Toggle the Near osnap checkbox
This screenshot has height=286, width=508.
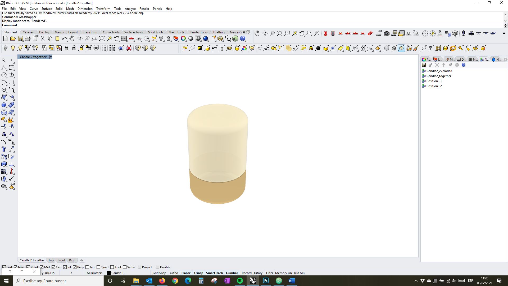coord(15,267)
